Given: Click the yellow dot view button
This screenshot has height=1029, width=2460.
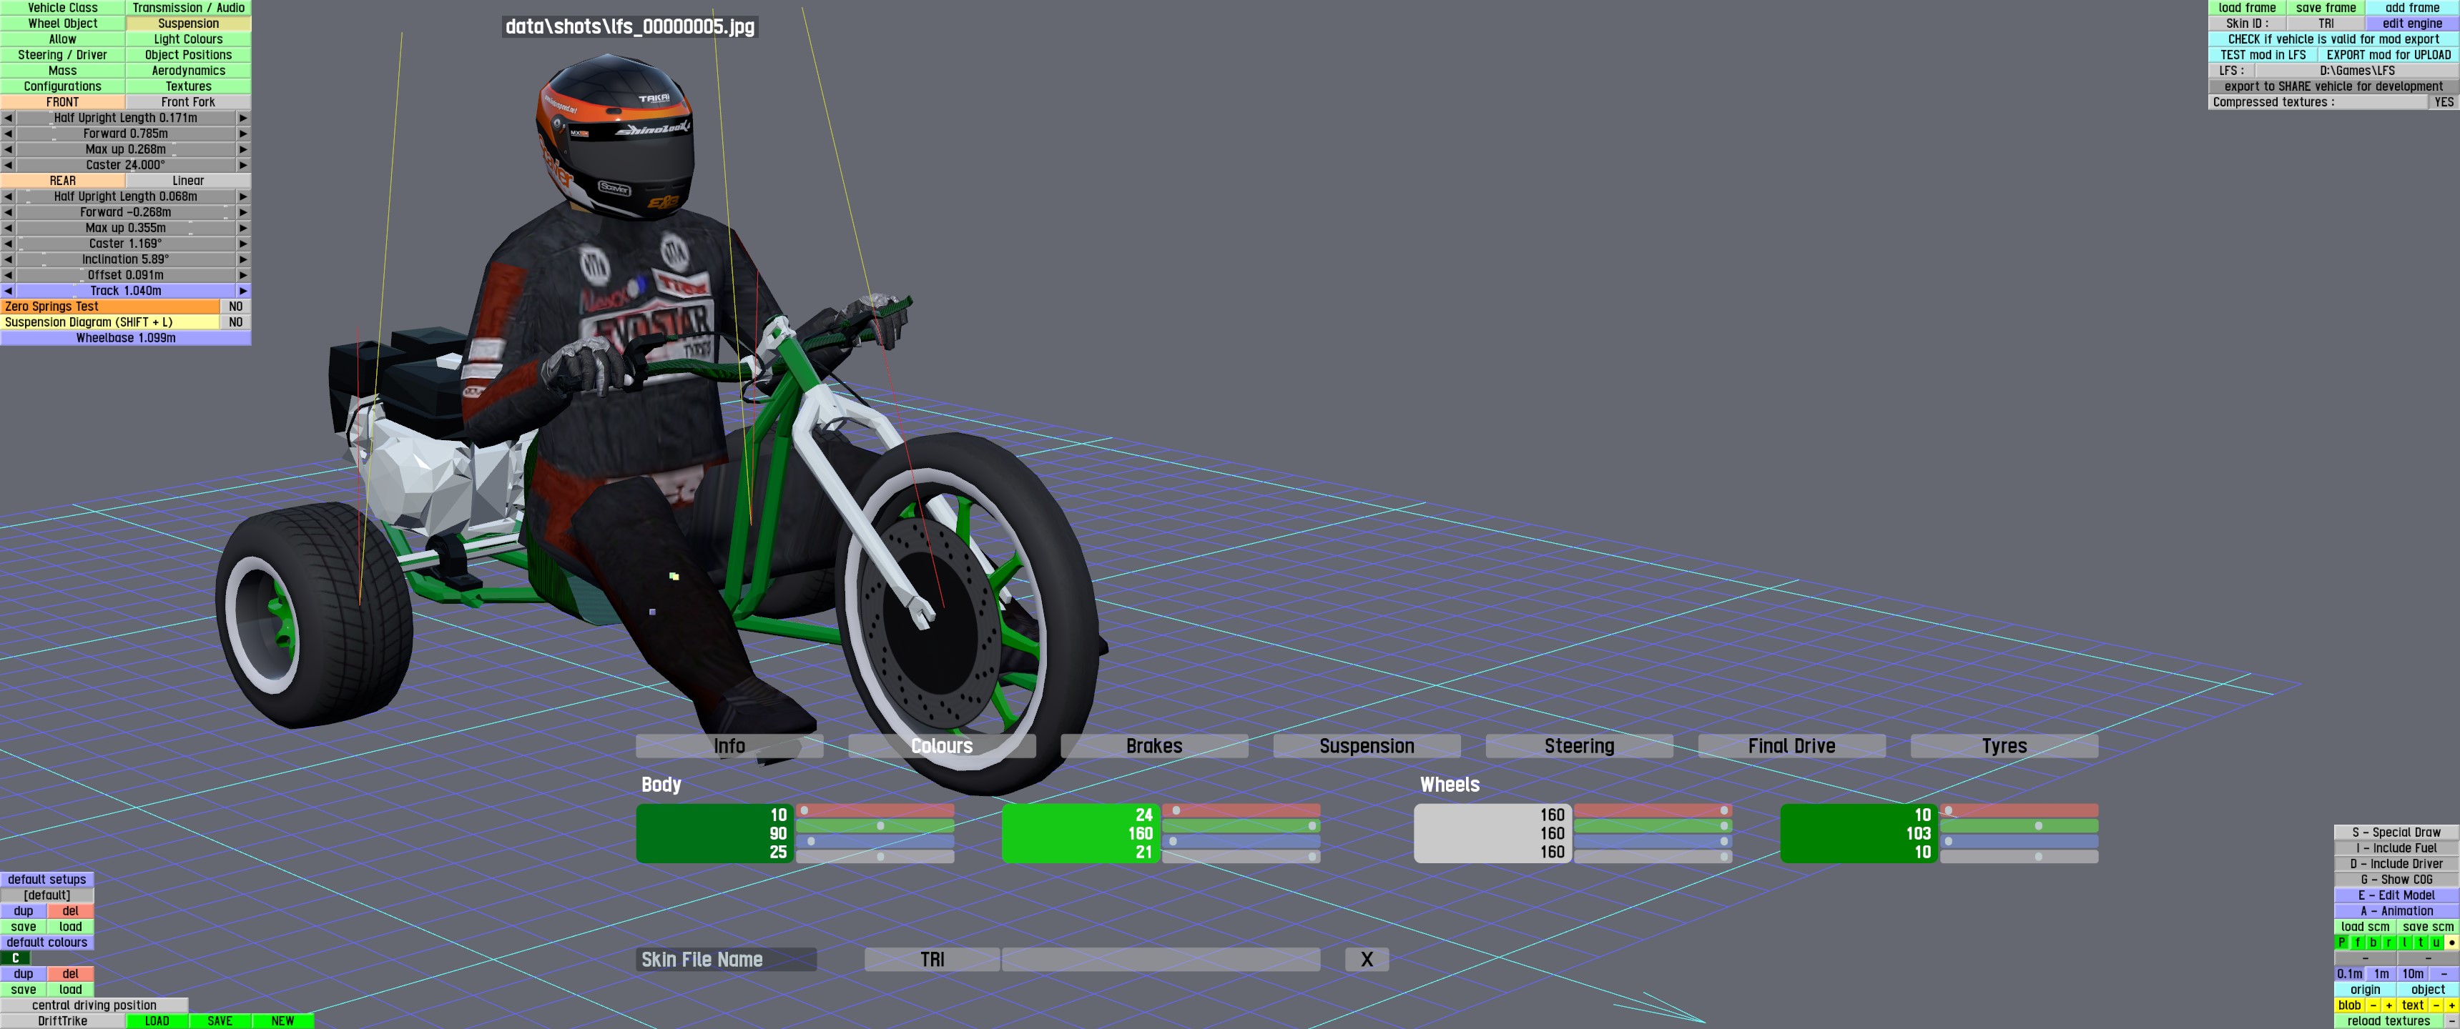Looking at the screenshot, I should click(x=2451, y=942).
